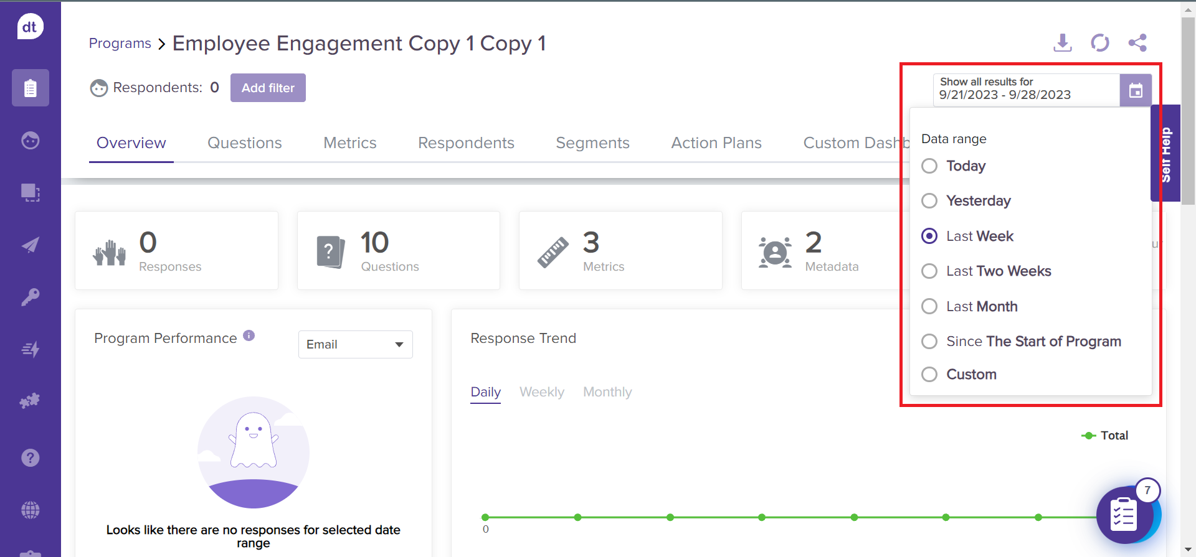Select the Last Two Weeks option

coord(929,271)
